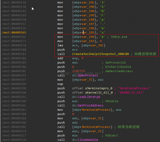Click the add esp, 4 instruction
160x142 pixels.
pyautogui.click(x=70, y=58)
